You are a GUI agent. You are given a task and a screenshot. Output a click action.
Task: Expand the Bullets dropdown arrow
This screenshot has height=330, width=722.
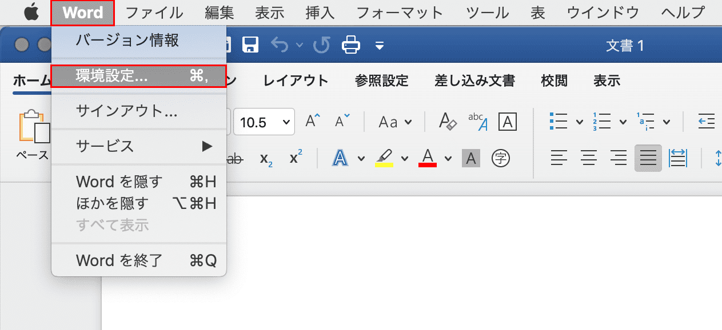tap(579, 122)
